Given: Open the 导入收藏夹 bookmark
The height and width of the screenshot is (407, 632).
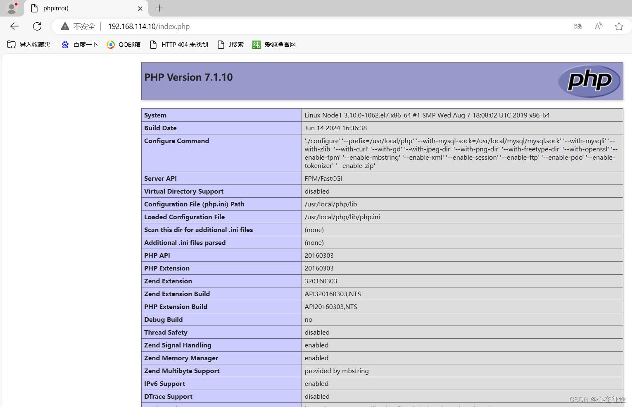Looking at the screenshot, I should (x=29, y=45).
